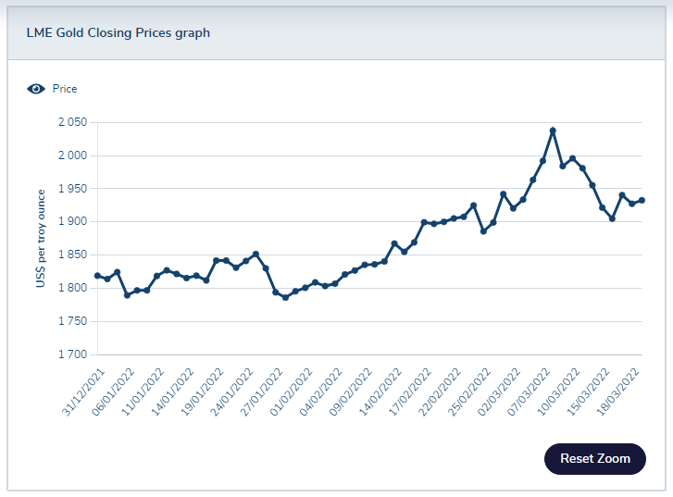The width and height of the screenshot is (673, 497).
Task: Click the LME Gold Closing Prices graph title
Action: 118,32
